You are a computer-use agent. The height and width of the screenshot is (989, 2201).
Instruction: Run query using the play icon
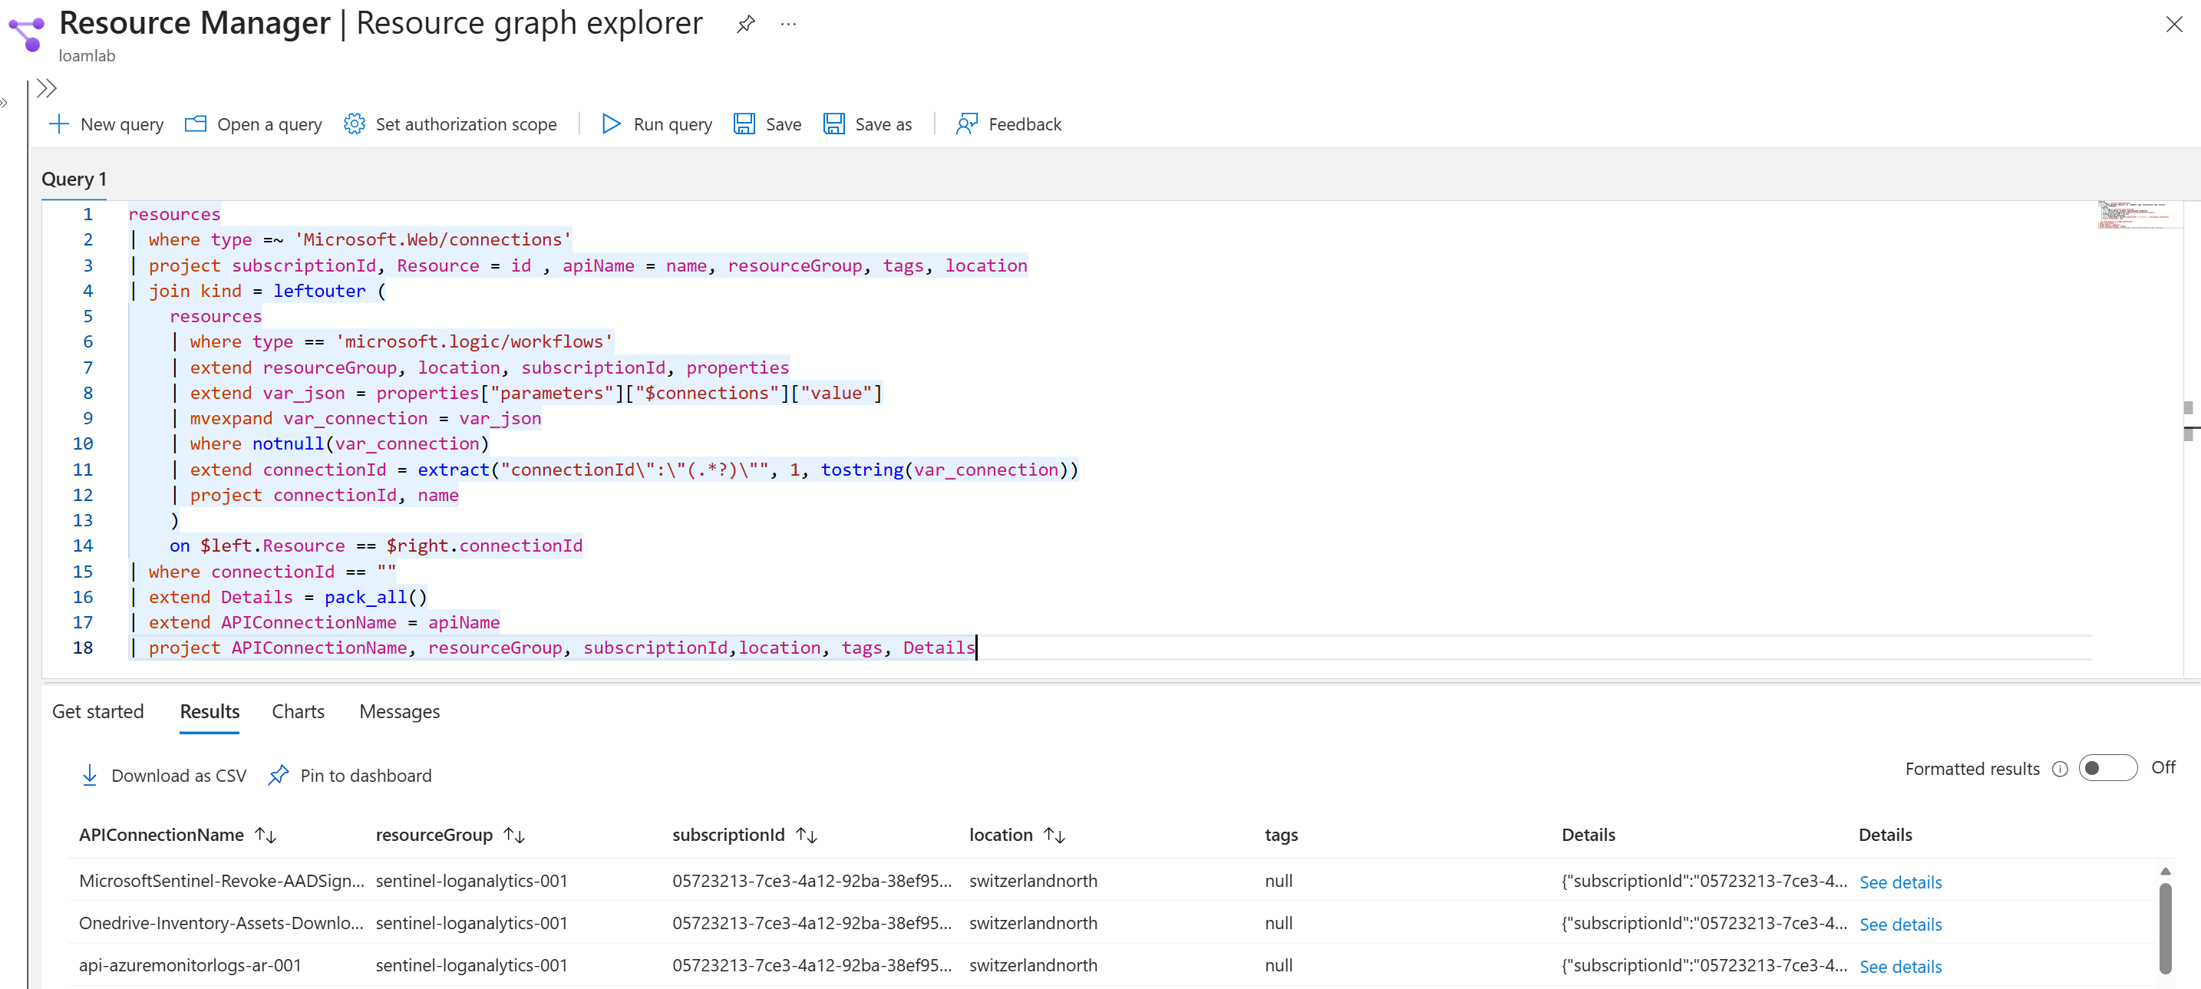click(x=610, y=125)
